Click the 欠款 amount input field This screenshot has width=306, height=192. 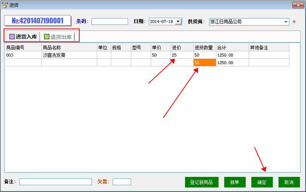122,181
